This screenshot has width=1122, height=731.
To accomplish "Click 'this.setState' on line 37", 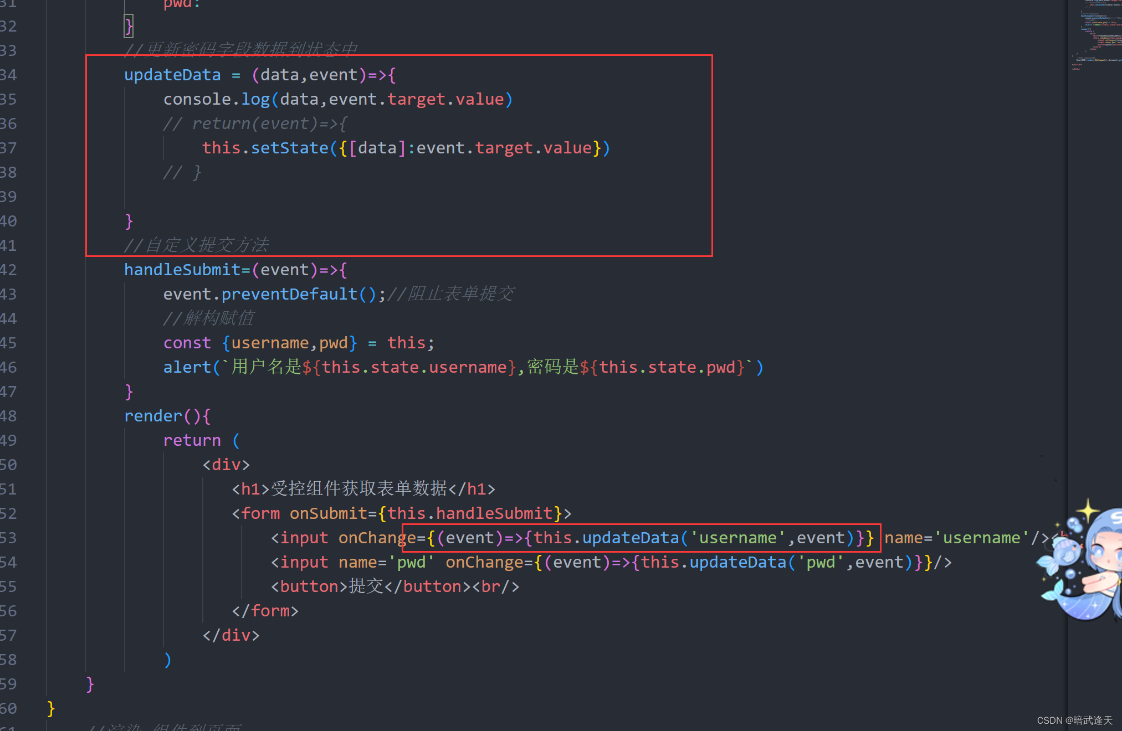I will point(265,148).
